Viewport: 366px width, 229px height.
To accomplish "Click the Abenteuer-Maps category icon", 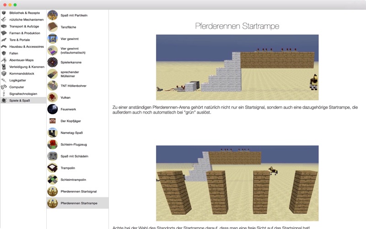I will coord(4,60).
